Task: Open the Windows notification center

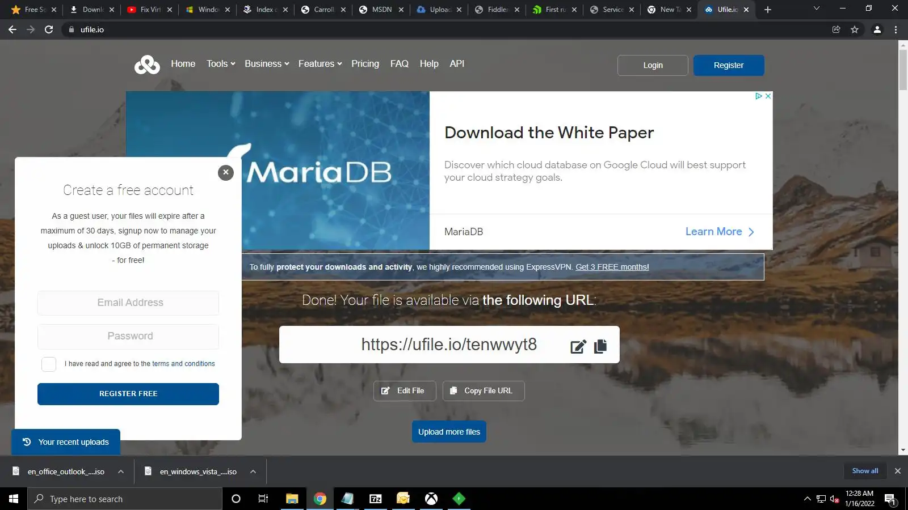Action: click(x=890, y=499)
